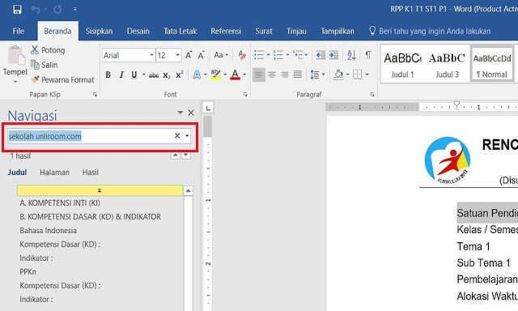Click the 'Beri tahu yang ingin Anda lakukan' box
518x311 pixels.
coord(430,31)
